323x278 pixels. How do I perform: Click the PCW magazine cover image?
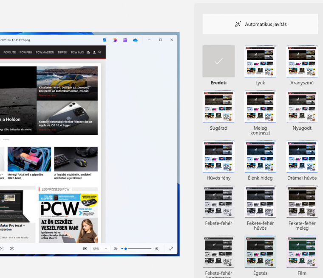tap(68, 218)
